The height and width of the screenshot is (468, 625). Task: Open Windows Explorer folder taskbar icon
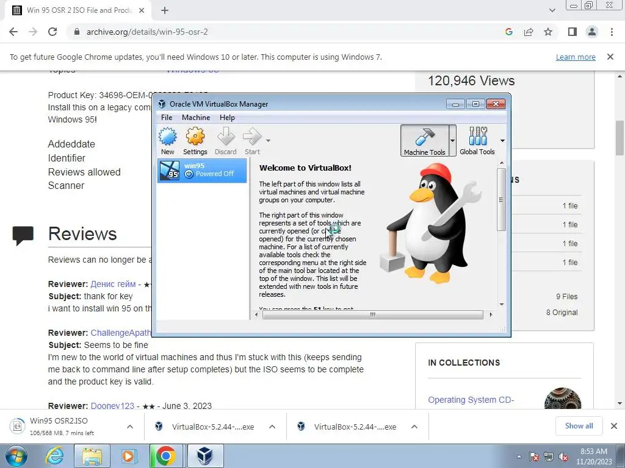92,456
